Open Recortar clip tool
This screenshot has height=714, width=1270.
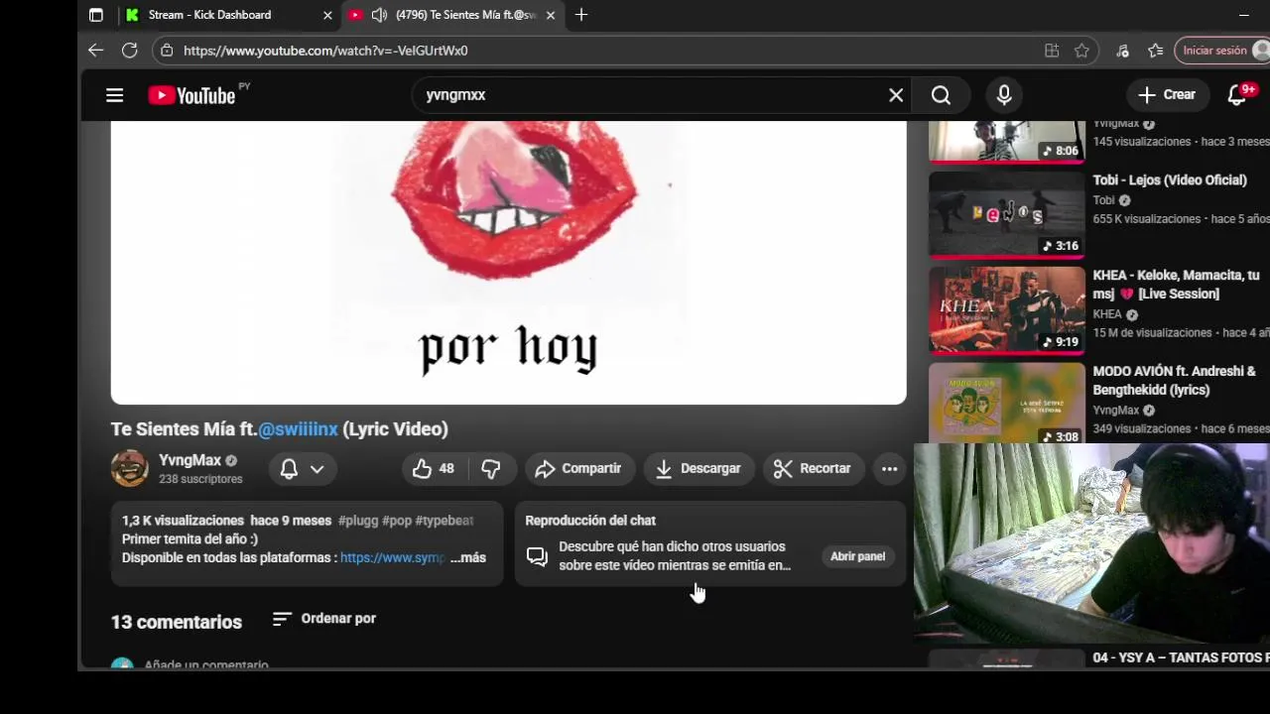pos(813,469)
